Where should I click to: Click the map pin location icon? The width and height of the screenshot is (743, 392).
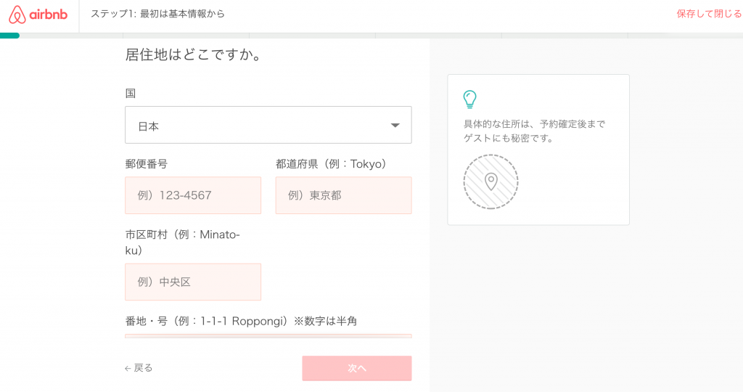pos(490,181)
